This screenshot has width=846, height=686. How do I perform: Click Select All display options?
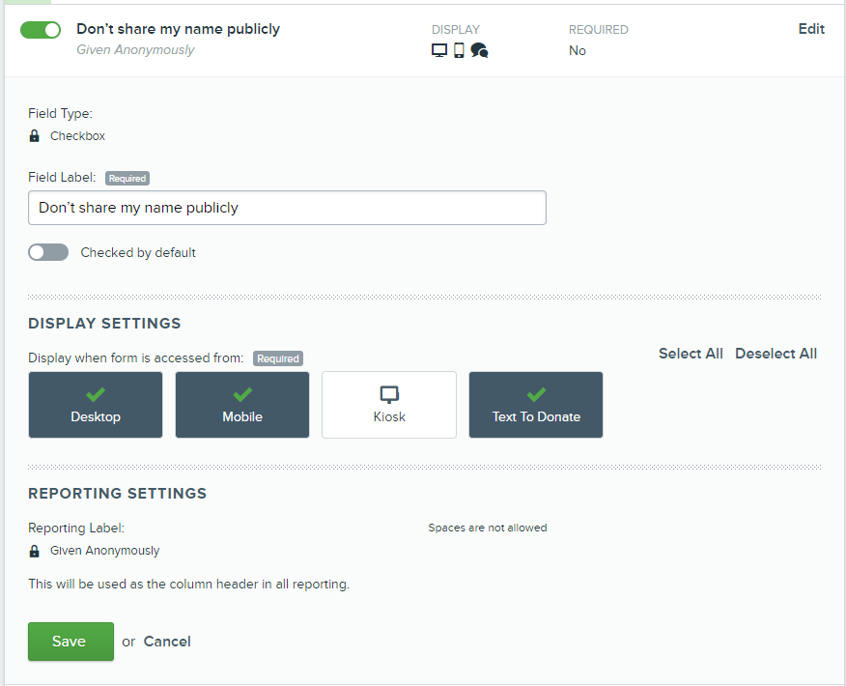[x=691, y=354]
